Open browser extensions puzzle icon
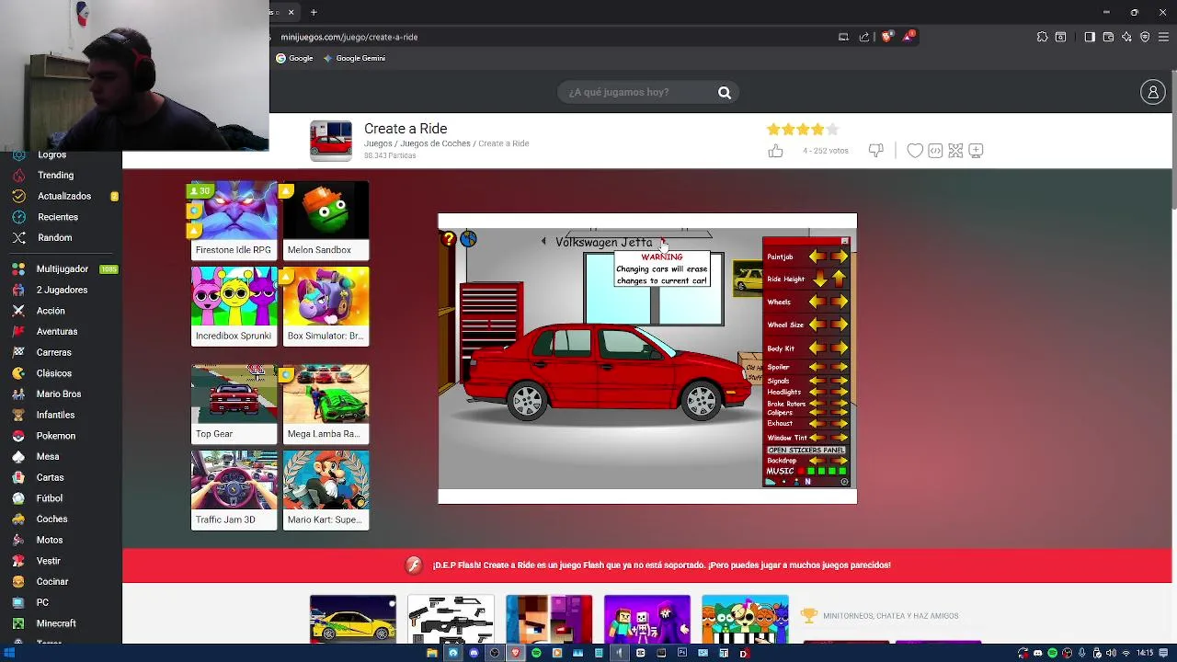 [x=1042, y=37]
